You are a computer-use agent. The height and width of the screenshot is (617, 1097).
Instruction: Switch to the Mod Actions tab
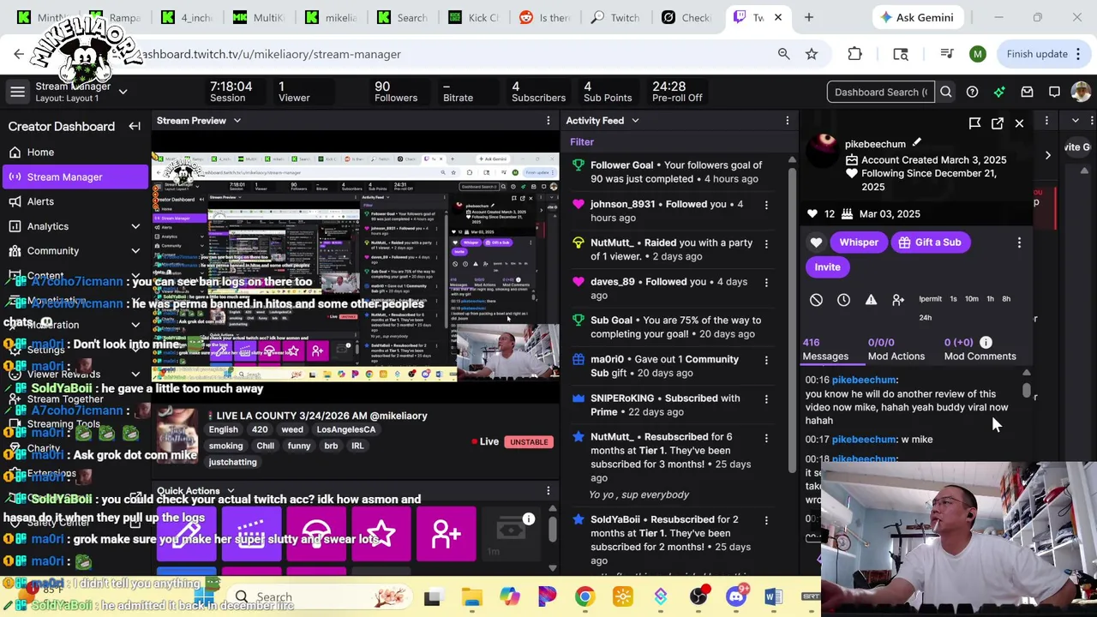[896, 350]
